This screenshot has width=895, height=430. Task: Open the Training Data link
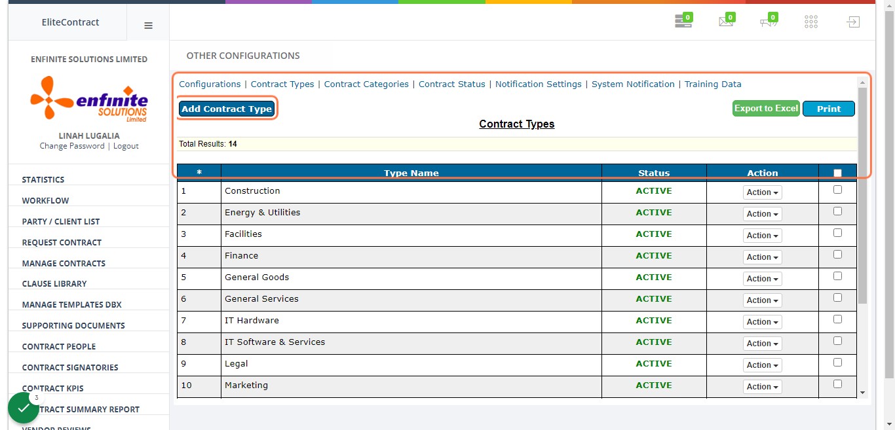[x=713, y=84]
